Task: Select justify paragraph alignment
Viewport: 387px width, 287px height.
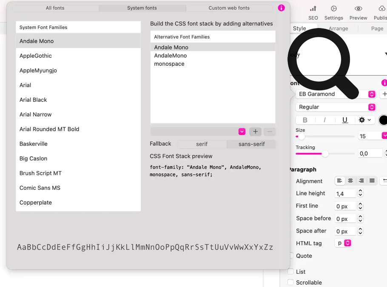Action: (372, 181)
